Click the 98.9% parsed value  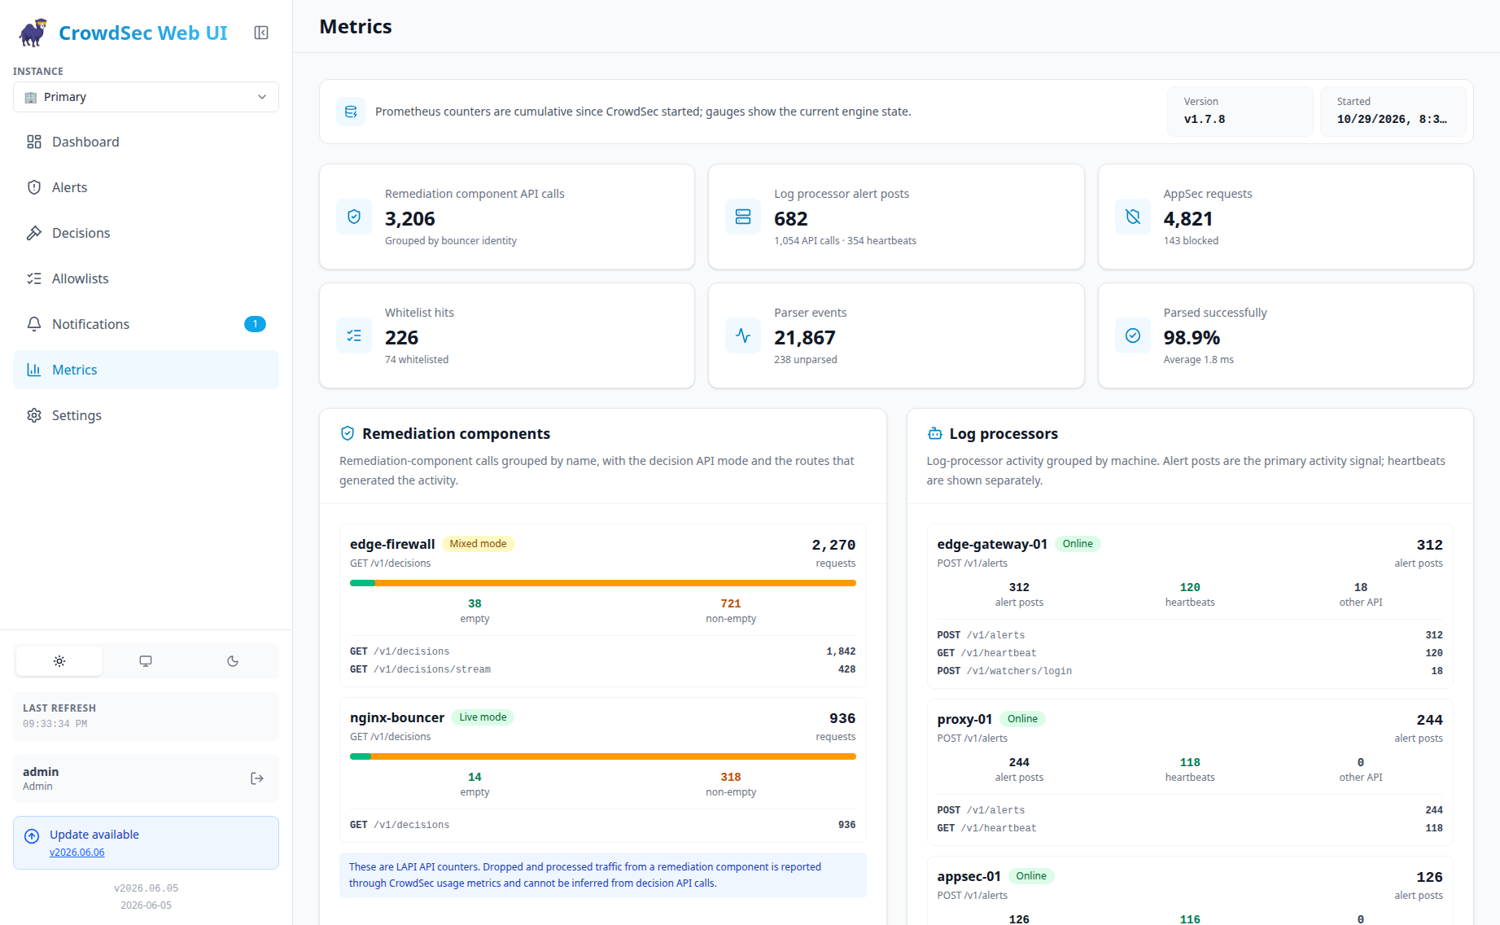(x=1192, y=338)
